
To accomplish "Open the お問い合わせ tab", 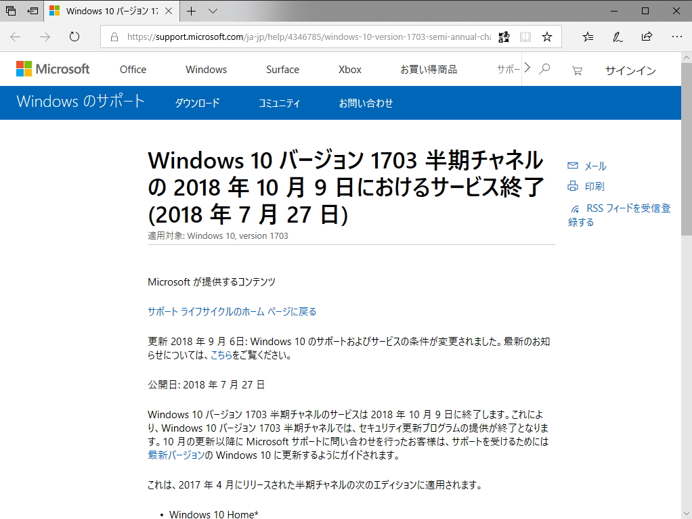I will point(366,103).
